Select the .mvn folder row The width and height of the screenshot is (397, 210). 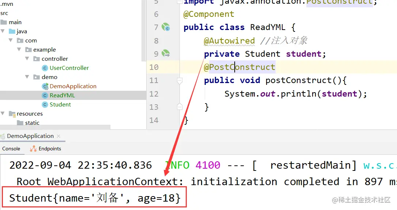pos(73,4)
